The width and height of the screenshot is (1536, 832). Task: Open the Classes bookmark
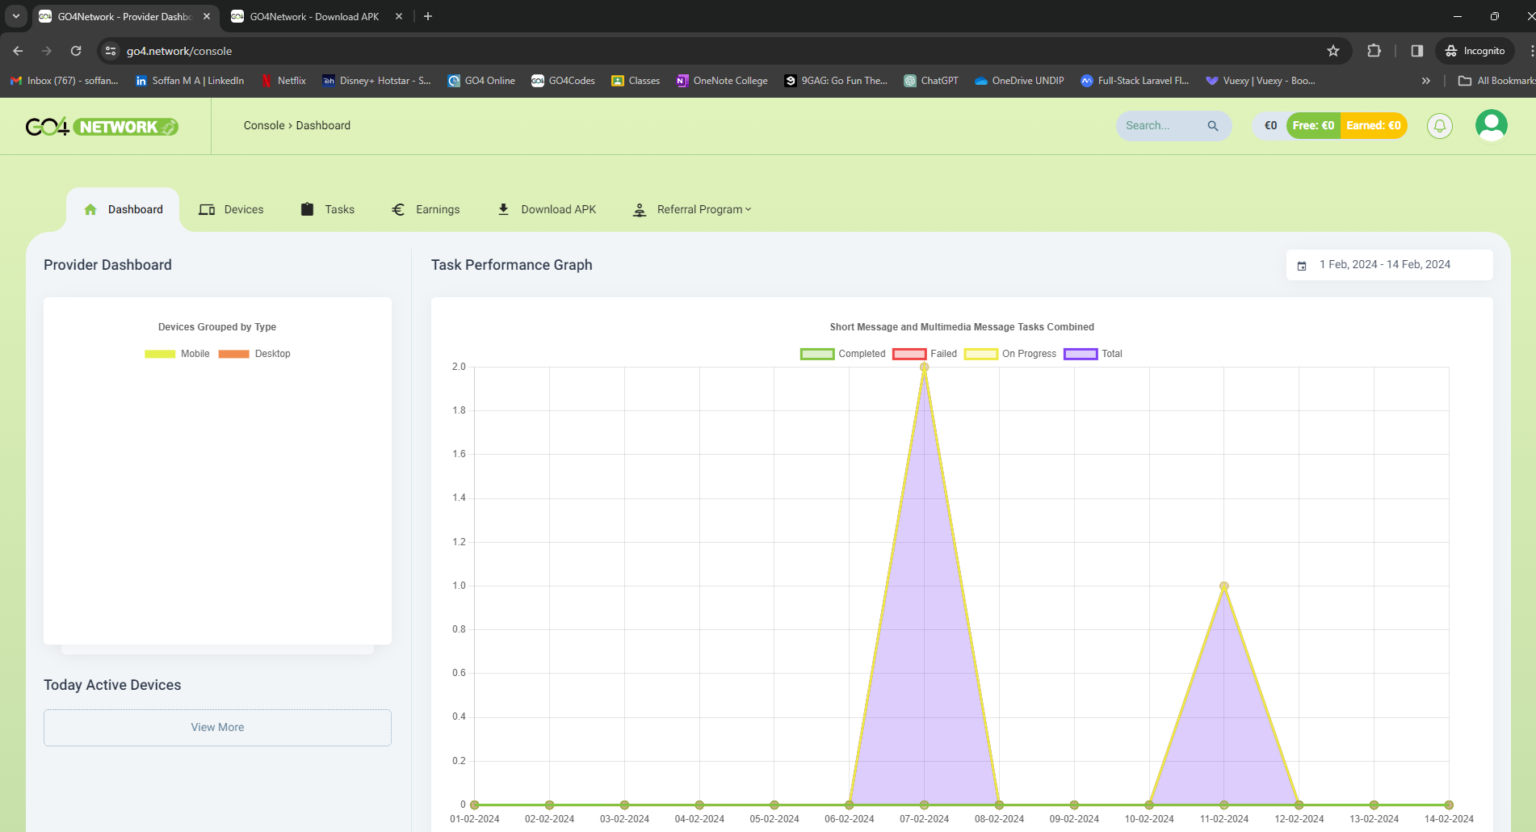pos(636,81)
